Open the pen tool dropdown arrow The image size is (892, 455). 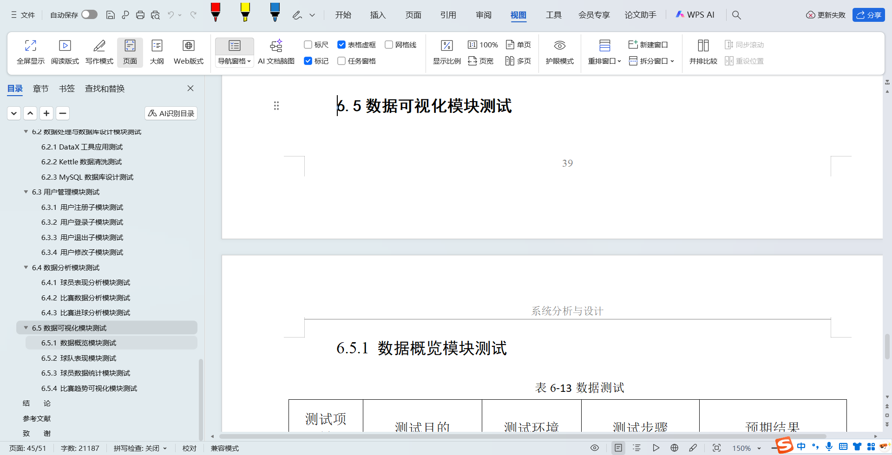tap(312, 15)
